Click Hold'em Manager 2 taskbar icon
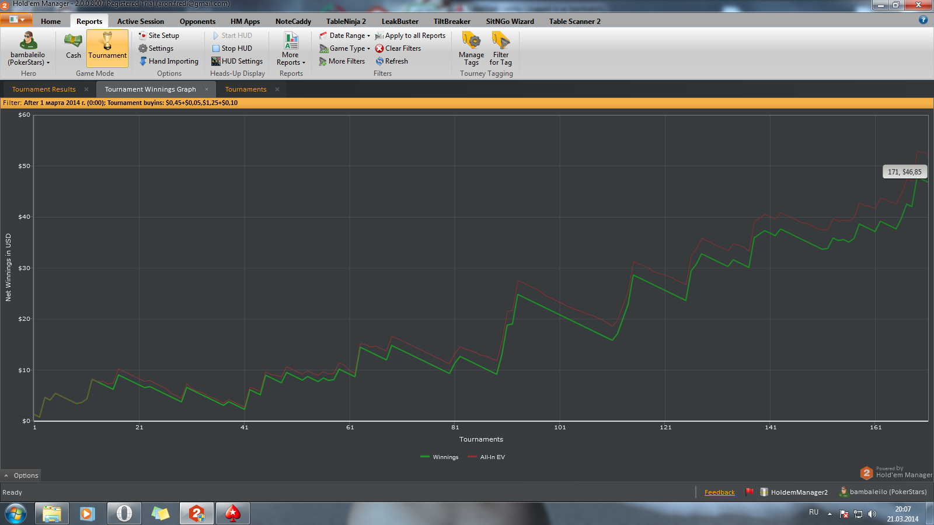This screenshot has height=525, width=934. [197, 514]
